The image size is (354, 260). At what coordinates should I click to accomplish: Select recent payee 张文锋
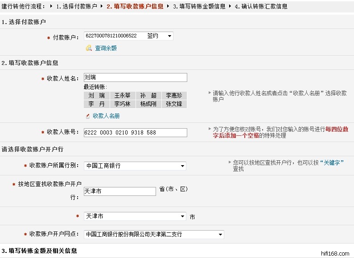(174, 104)
